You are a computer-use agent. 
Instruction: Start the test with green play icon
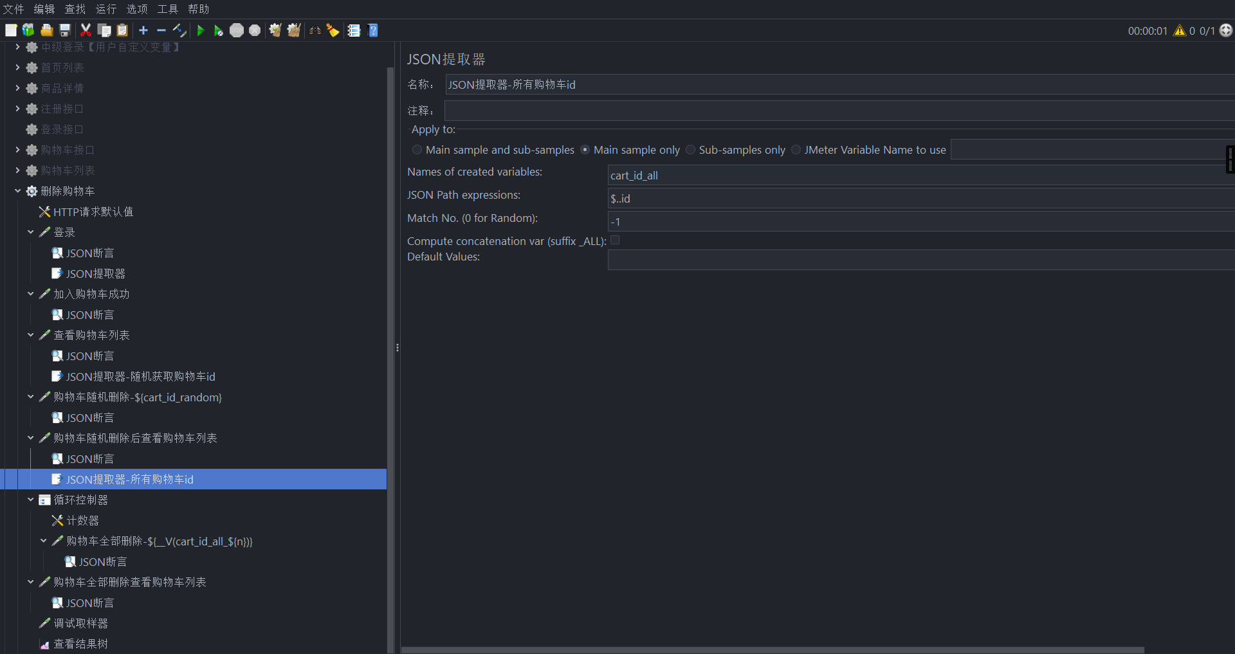pyautogui.click(x=201, y=30)
